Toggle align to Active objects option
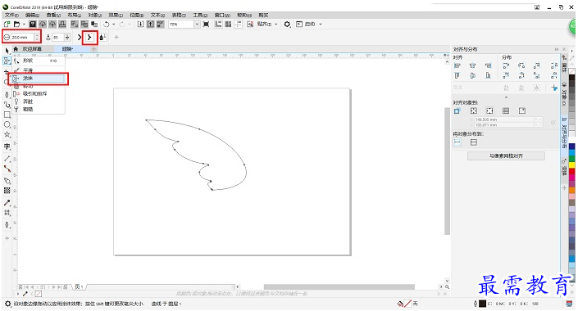 pyautogui.click(x=457, y=110)
